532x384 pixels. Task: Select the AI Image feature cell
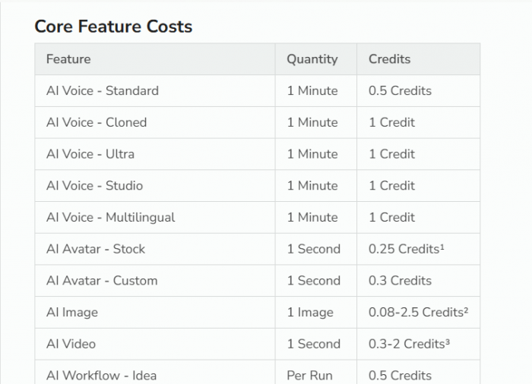pyautogui.click(x=72, y=313)
